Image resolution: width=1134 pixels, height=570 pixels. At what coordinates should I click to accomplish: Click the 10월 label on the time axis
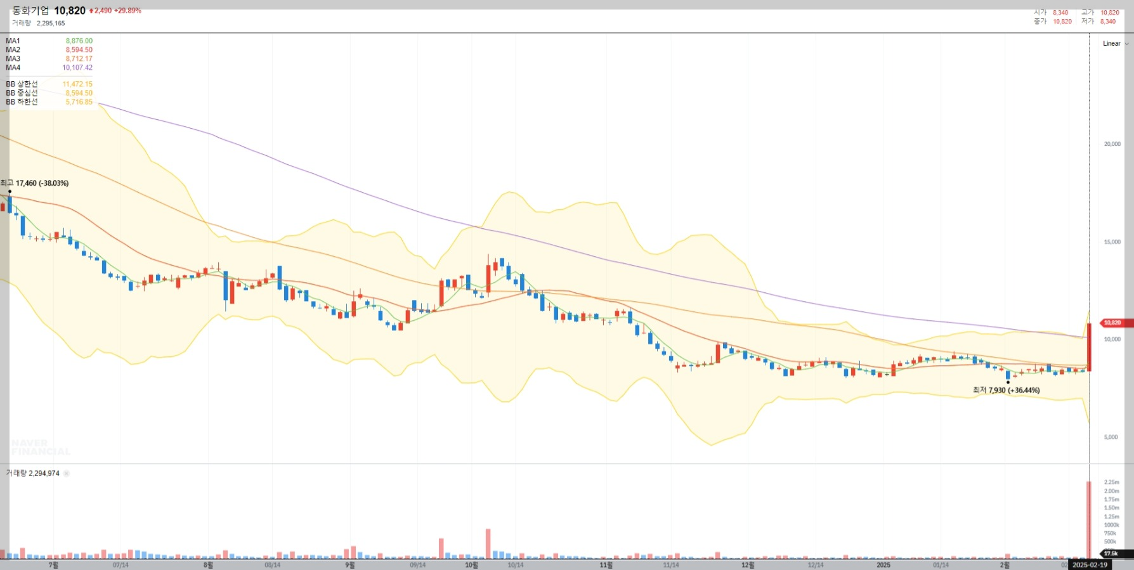pos(472,565)
